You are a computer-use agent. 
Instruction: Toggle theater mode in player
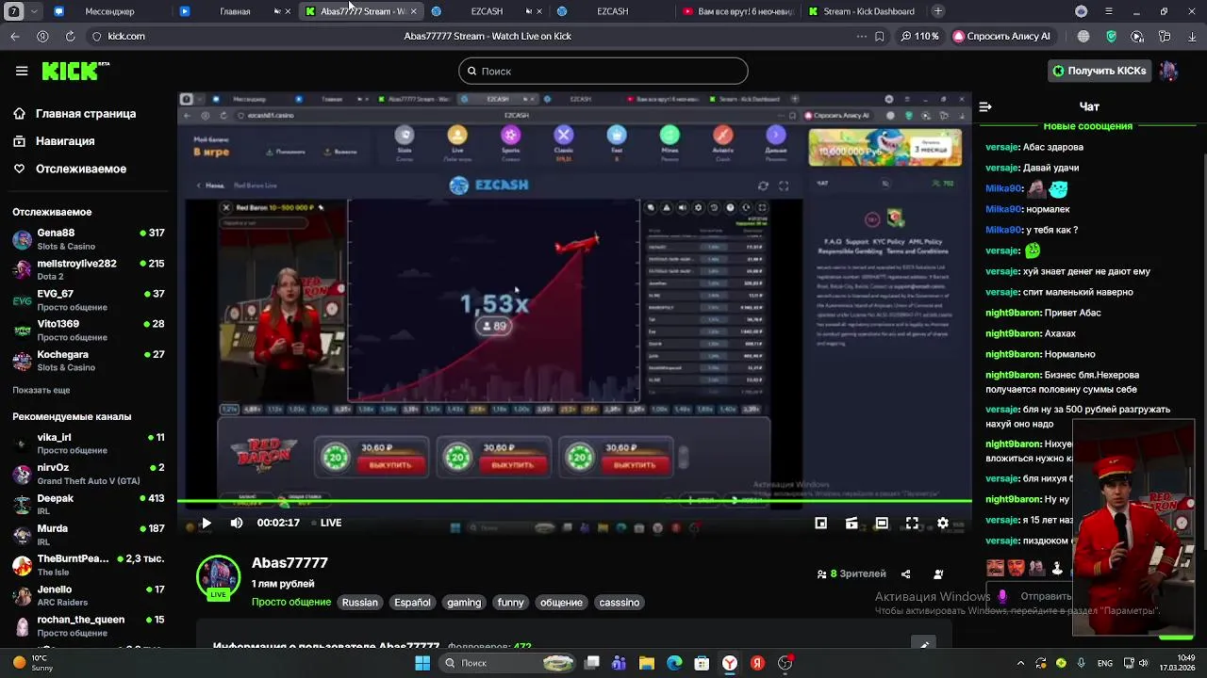pyautogui.click(x=882, y=523)
